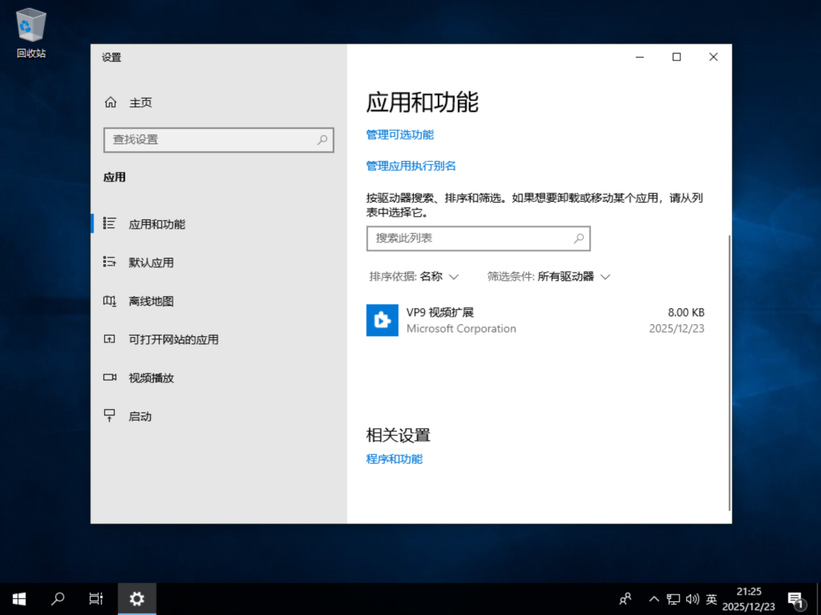This screenshot has width=821, height=615.
Task: Go to the 主页 home icon
Action: point(110,102)
